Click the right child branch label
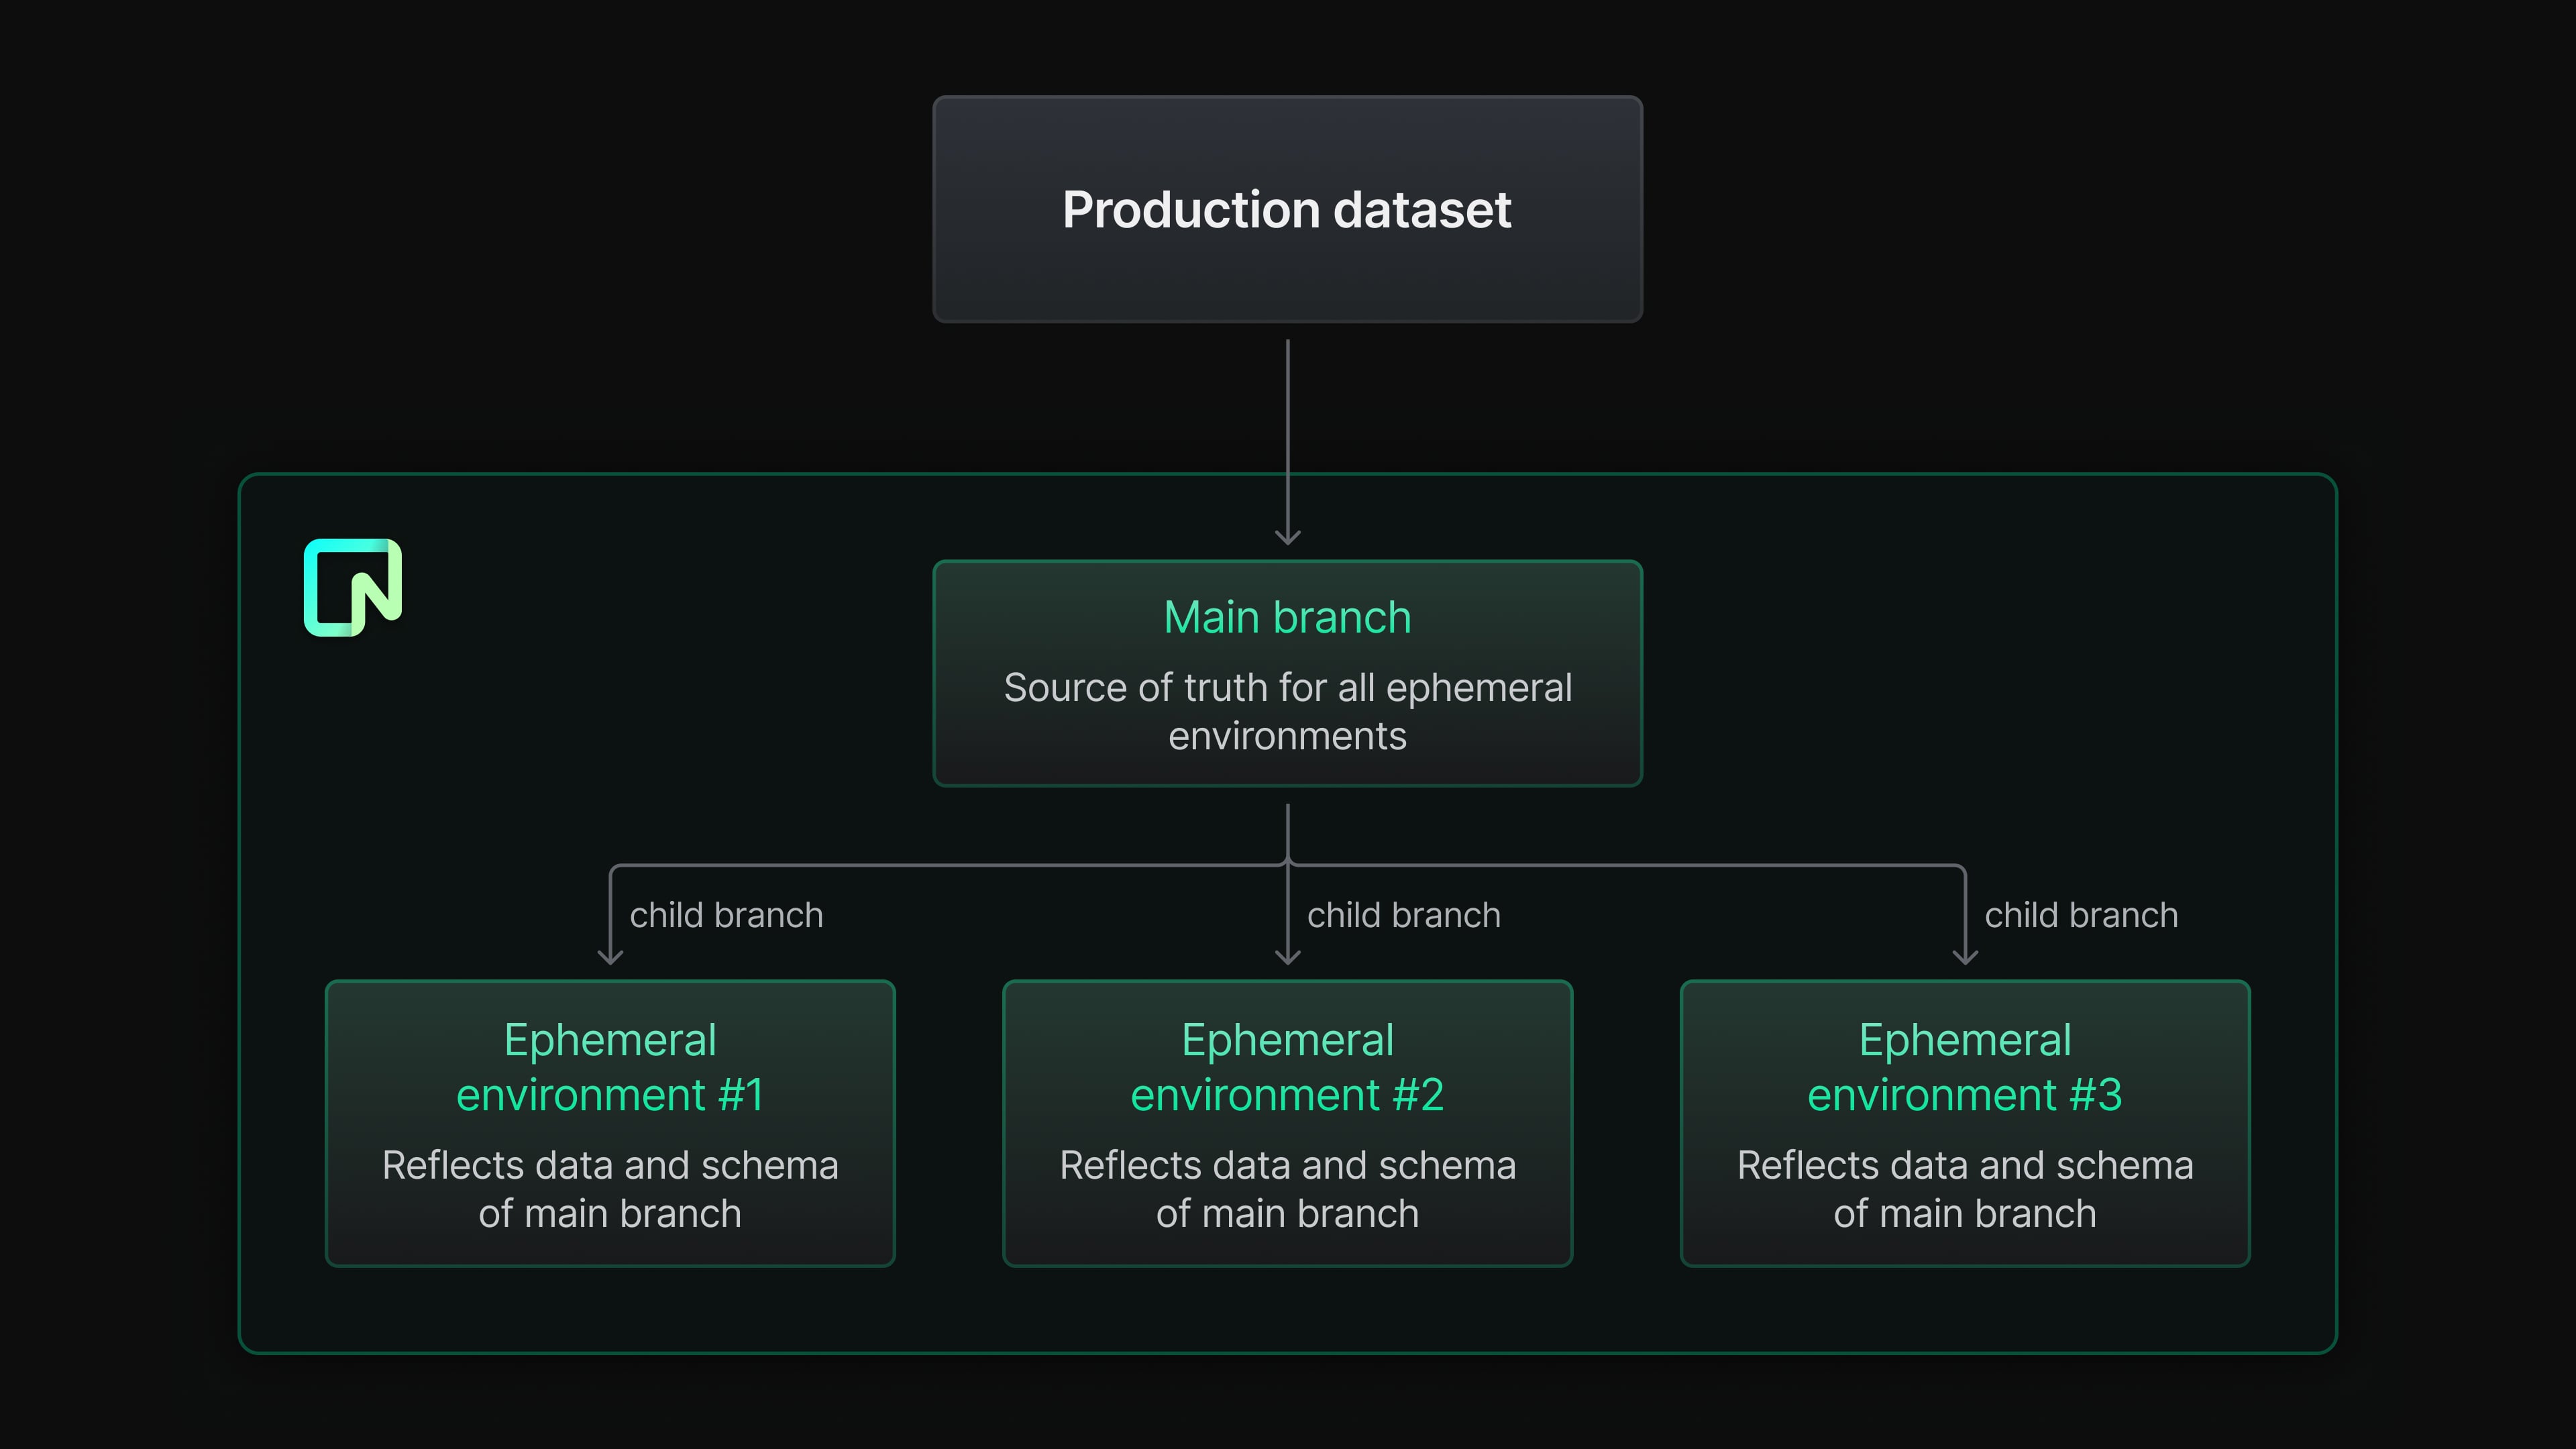This screenshot has width=2576, height=1449. (2080, 915)
